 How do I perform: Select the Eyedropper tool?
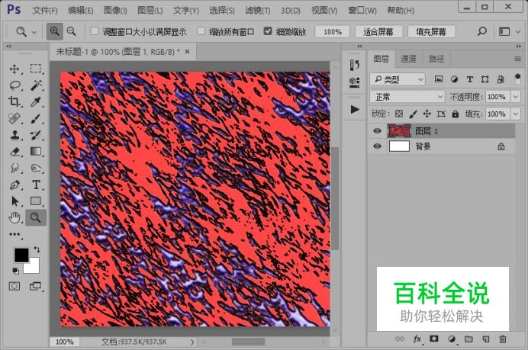click(36, 101)
